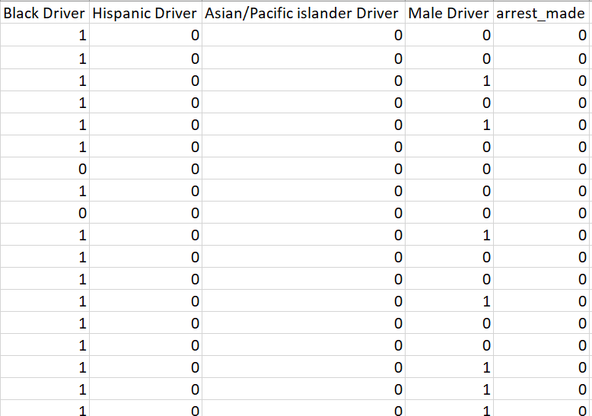Click the Black Driver 1 between its two zeros
This screenshot has height=416, width=592.
pyautogui.click(x=45, y=191)
